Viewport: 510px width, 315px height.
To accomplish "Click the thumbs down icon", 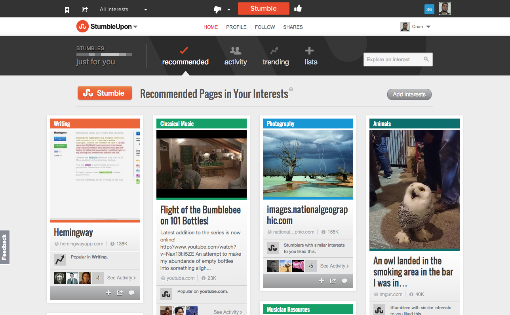I will coord(217,9).
